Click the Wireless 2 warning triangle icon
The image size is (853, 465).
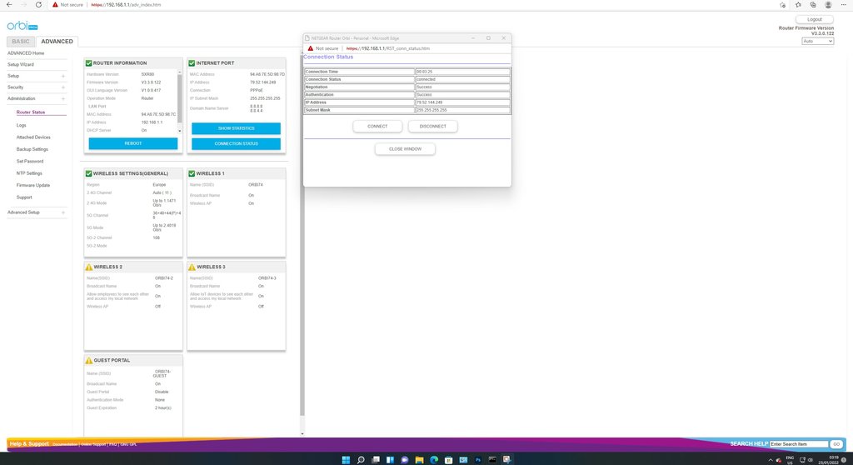pos(88,267)
